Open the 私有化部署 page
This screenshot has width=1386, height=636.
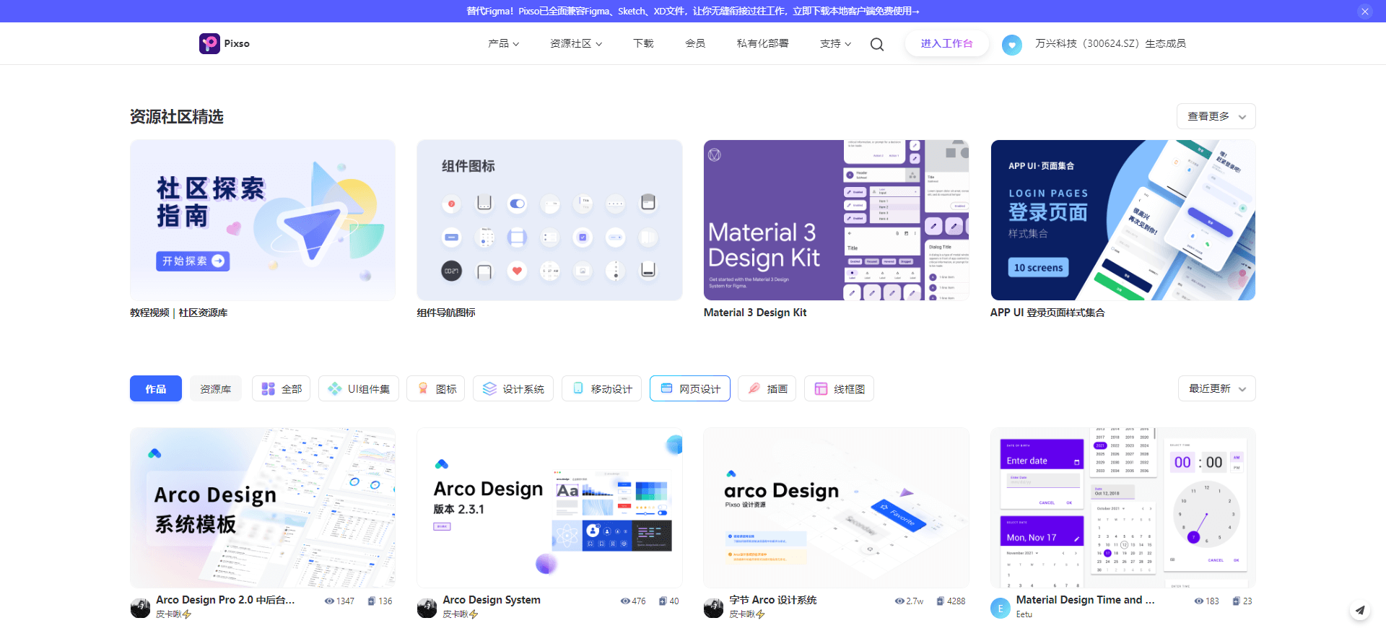click(x=762, y=43)
